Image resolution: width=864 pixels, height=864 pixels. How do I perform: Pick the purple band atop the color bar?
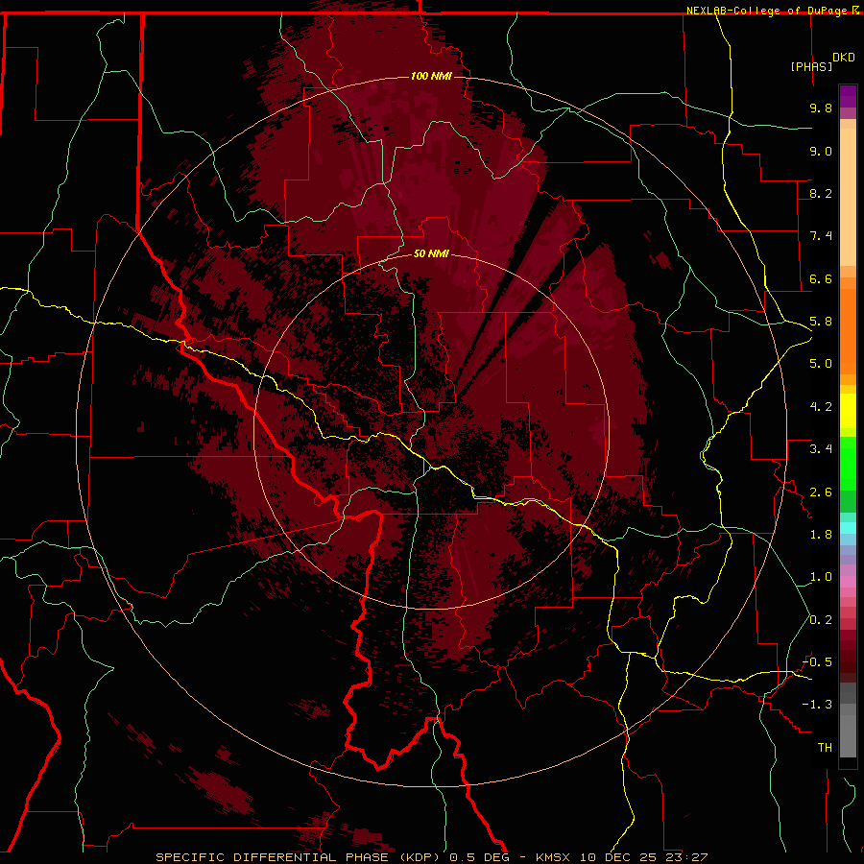tap(848, 96)
